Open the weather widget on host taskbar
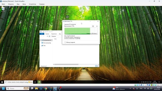The image size is (162, 91). pyautogui.click(x=119, y=88)
